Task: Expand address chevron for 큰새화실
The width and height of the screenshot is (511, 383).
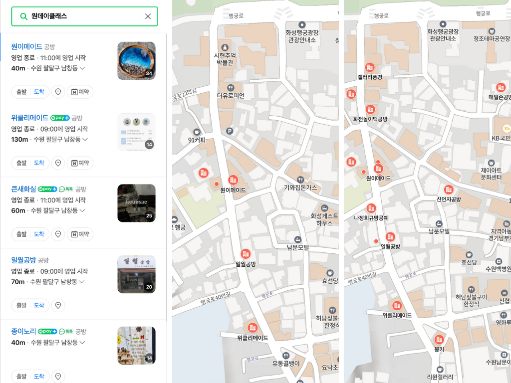Action: point(82,210)
